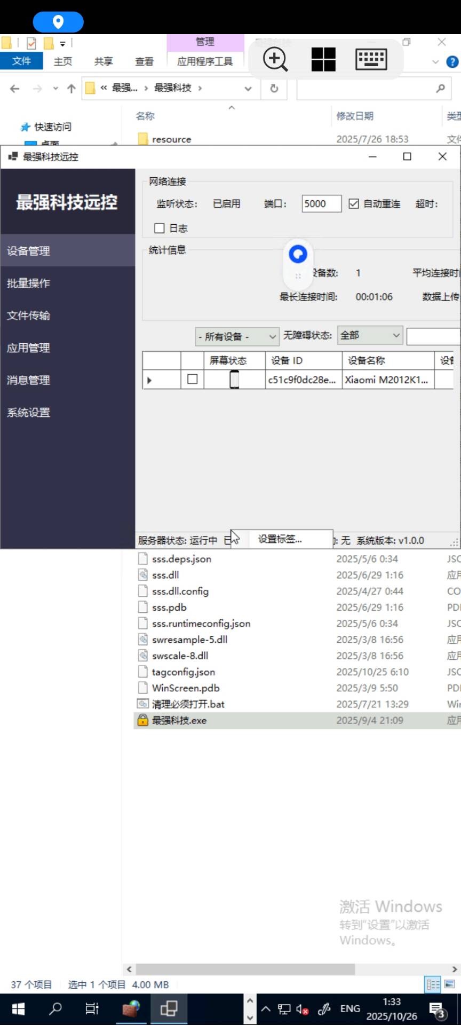461x1025 pixels.
Task: Click the 设备名称 column header
Action: click(x=388, y=360)
